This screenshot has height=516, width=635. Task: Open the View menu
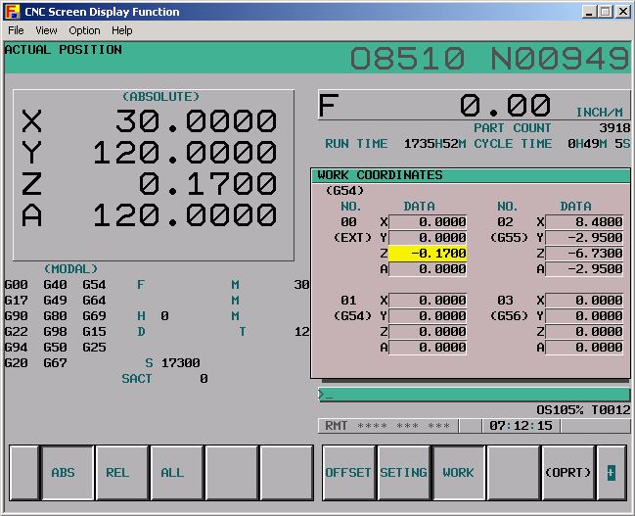point(46,30)
